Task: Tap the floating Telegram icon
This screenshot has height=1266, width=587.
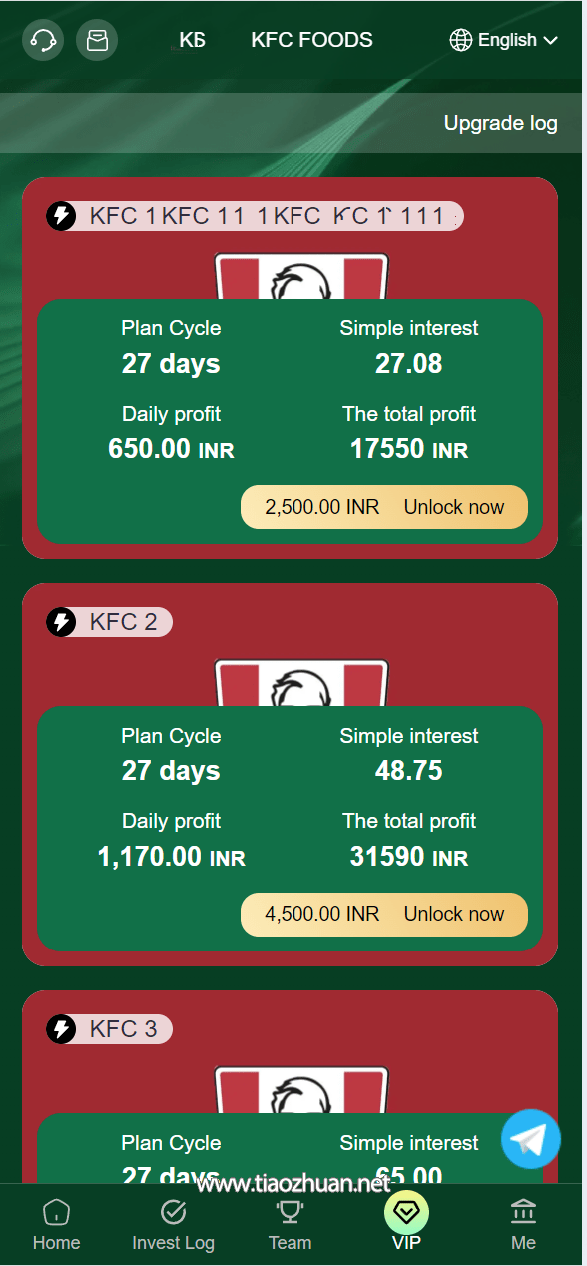Action: tap(531, 1139)
